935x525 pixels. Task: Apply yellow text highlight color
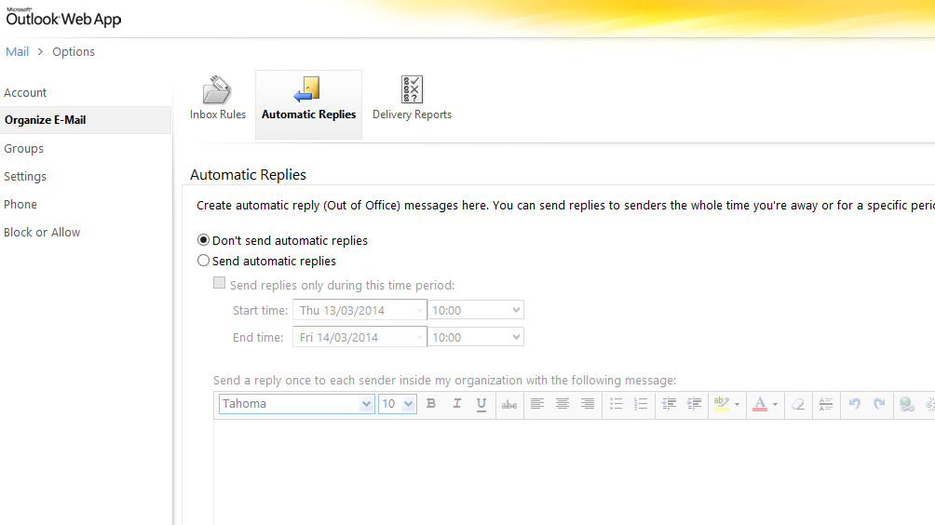click(722, 404)
